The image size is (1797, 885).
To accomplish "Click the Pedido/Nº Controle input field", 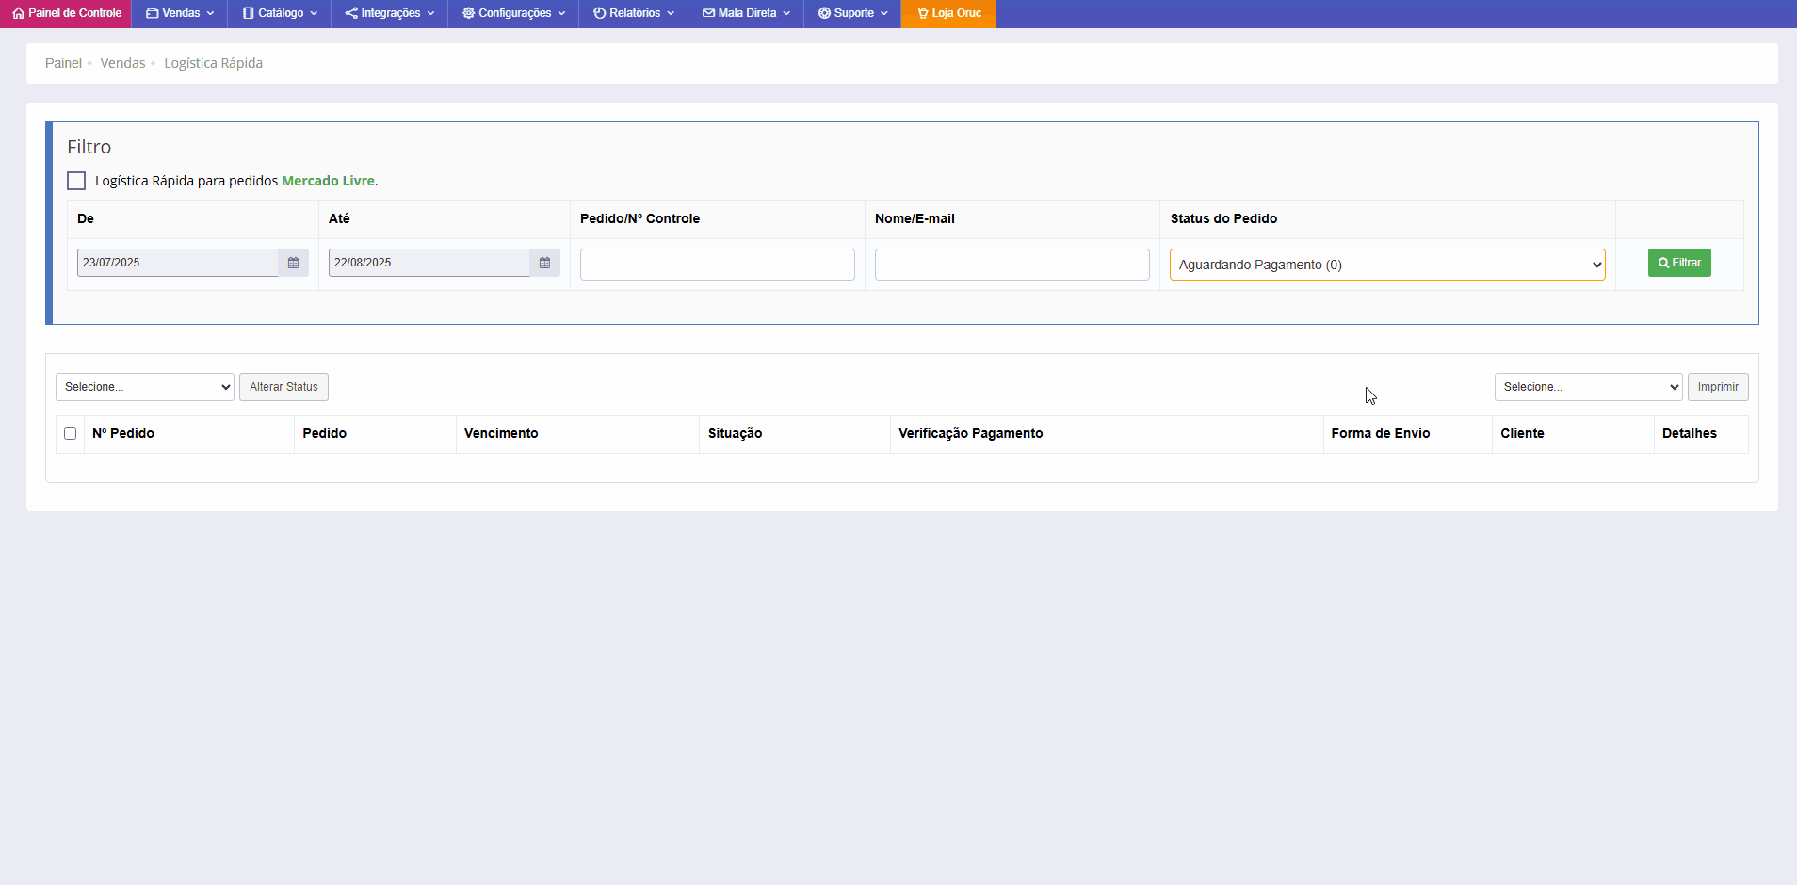I will point(717,265).
